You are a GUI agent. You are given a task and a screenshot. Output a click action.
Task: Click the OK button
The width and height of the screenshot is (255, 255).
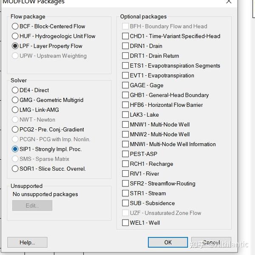tap(168, 242)
